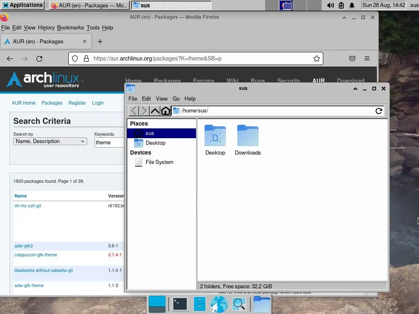Open the file manager Edit menu
Image resolution: width=419 pixels, height=314 pixels.
click(x=146, y=99)
